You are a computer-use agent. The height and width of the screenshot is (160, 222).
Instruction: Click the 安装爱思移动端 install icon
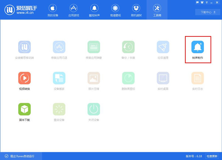[x=24, y=47]
